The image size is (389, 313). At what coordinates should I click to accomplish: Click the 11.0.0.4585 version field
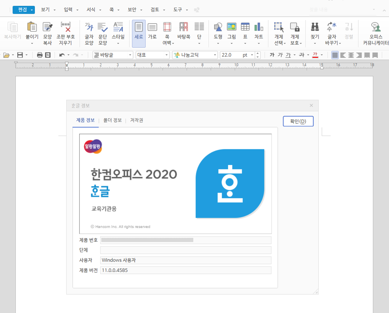[x=186, y=270]
